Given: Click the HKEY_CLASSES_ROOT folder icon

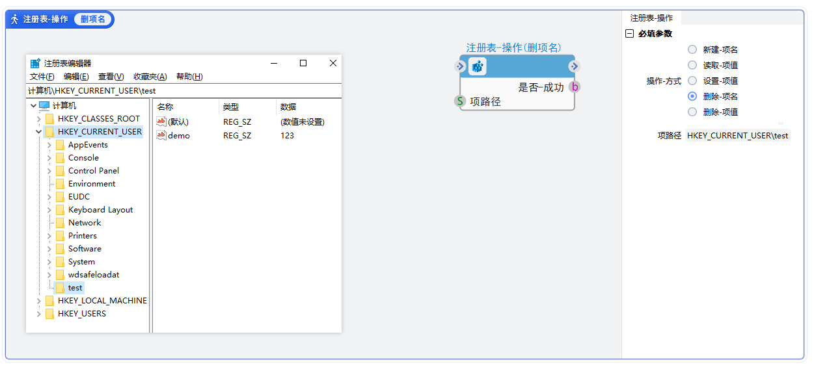Looking at the screenshot, I should coord(49,118).
